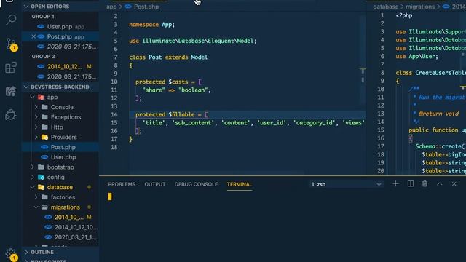Maximize the panel with up chevron

[440, 184]
